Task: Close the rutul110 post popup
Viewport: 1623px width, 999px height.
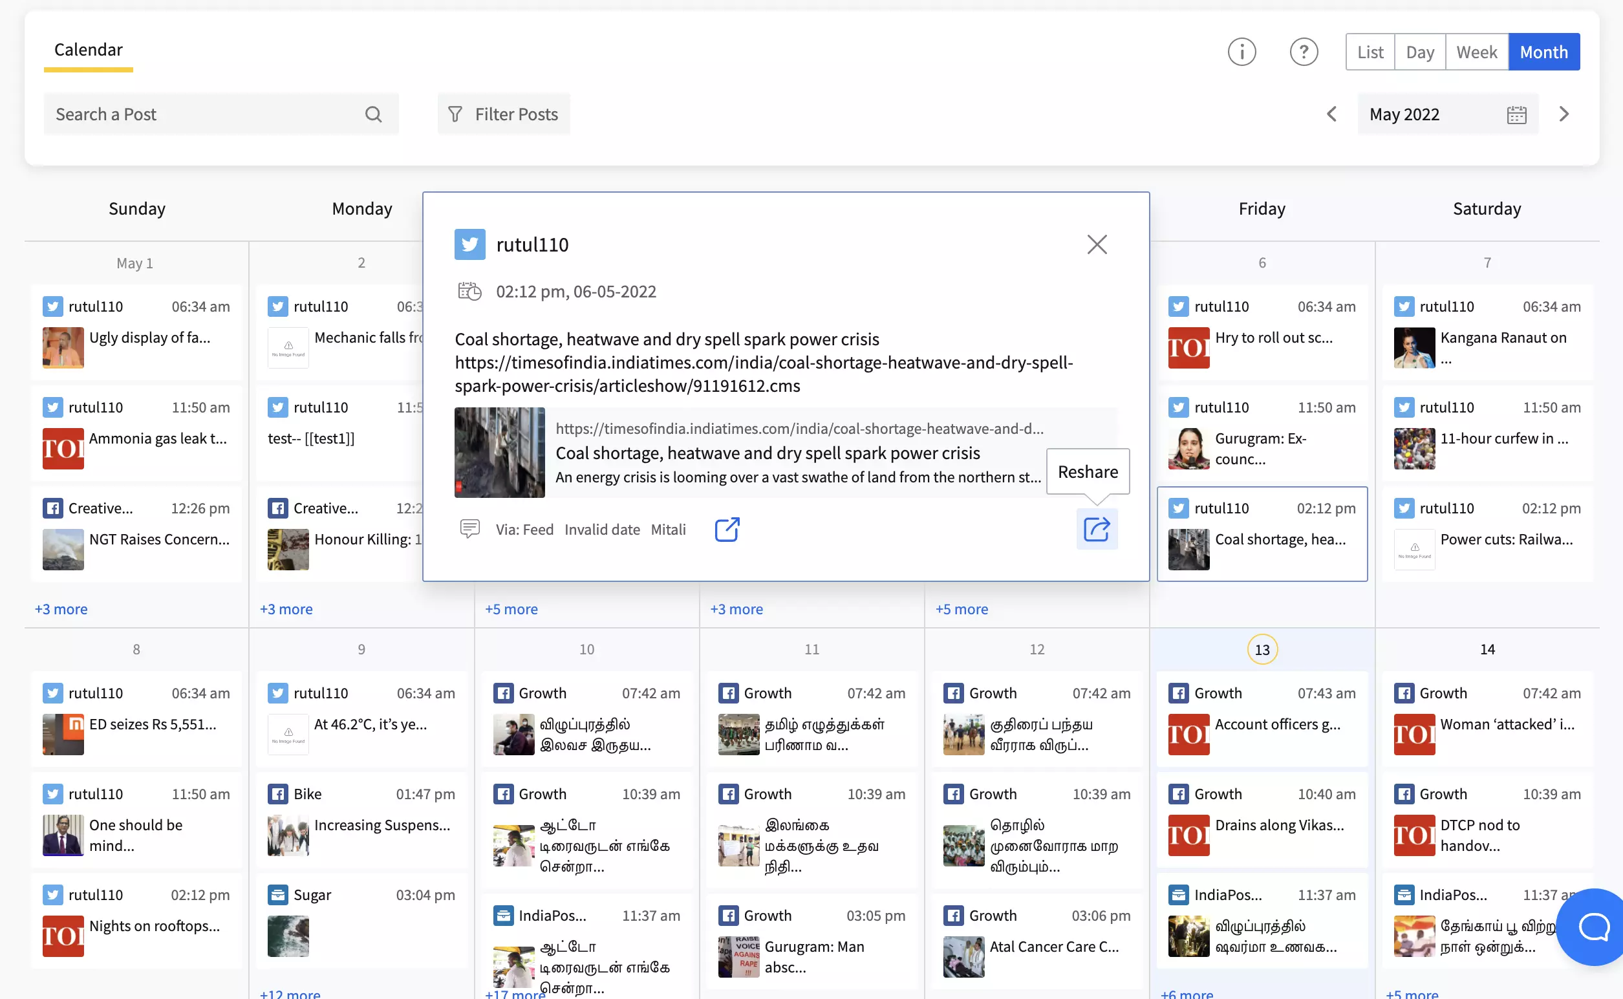Action: coord(1097,244)
